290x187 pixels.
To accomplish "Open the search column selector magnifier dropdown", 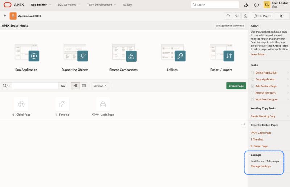I will tap(6, 86).
